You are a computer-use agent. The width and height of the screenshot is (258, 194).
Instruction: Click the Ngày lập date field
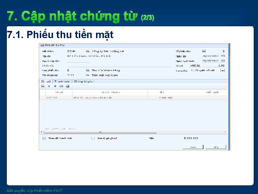click(210, 56)
